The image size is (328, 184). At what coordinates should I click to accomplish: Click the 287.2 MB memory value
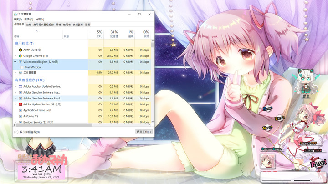pyautogui.click(x=113, y=56)
